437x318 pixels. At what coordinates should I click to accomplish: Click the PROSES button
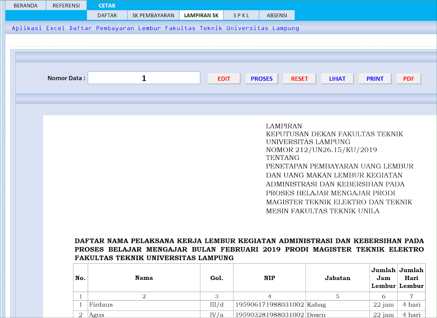coord(261,78)
